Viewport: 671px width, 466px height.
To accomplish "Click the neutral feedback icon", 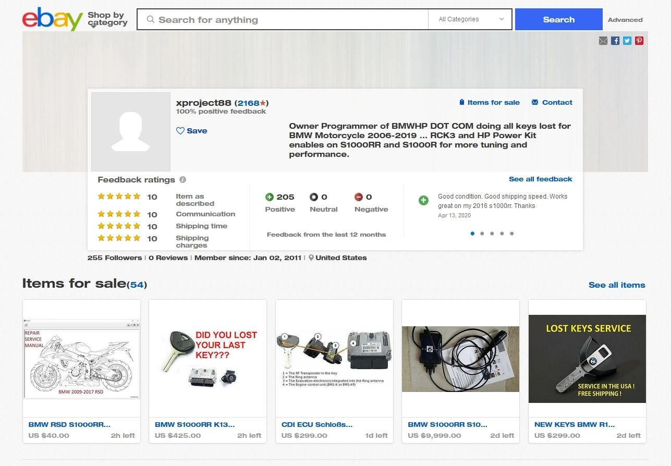I will [x=314, y=197].
